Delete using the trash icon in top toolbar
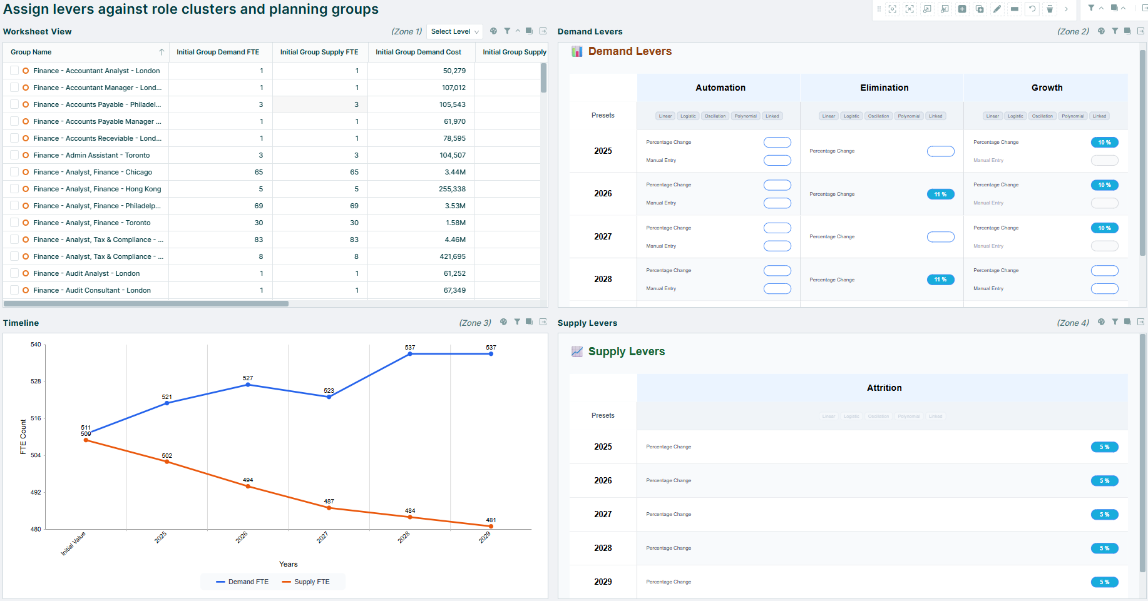 point(1050,9)
